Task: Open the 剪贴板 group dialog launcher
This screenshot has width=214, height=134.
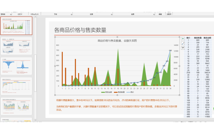Action: pos(11,14)
